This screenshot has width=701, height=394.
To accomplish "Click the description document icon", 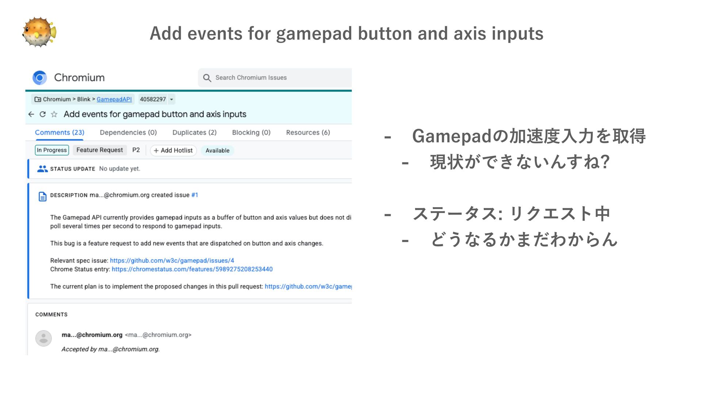I will pyautogui.click(x=42, y=197).
